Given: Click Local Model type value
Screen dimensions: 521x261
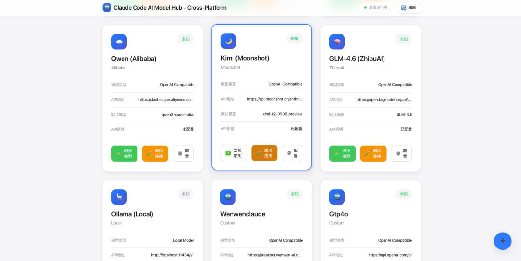Looking at the screenshot, I should pyautogui.click(x=183, y=240).
